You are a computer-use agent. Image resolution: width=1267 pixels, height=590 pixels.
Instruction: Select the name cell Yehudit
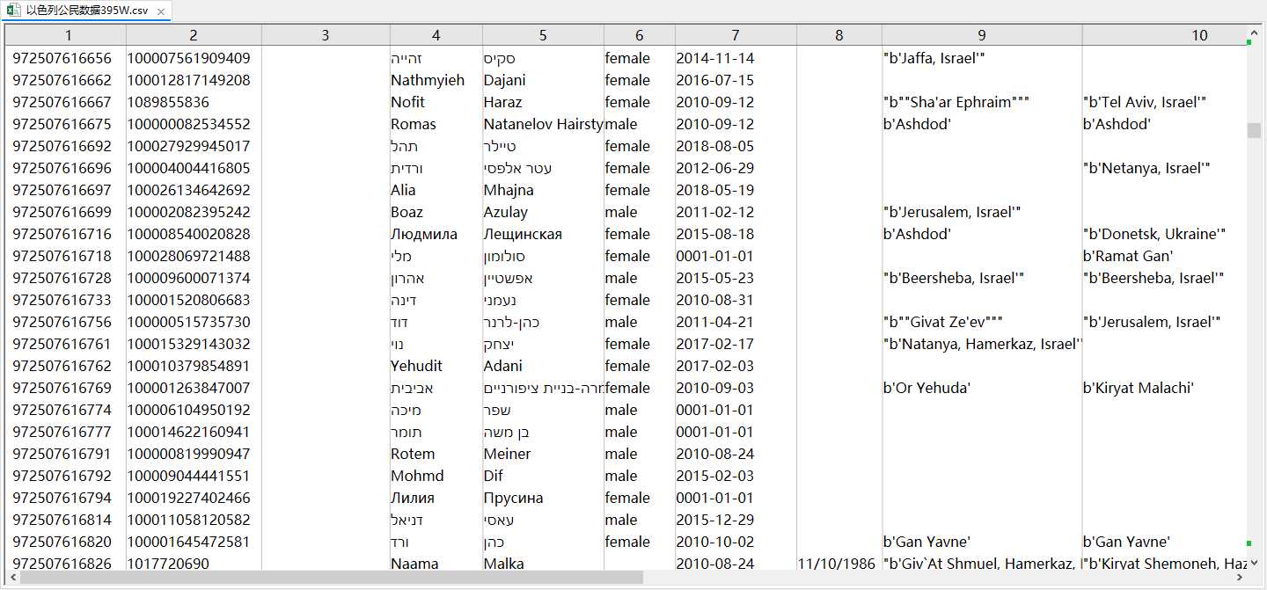coord(416,366)
